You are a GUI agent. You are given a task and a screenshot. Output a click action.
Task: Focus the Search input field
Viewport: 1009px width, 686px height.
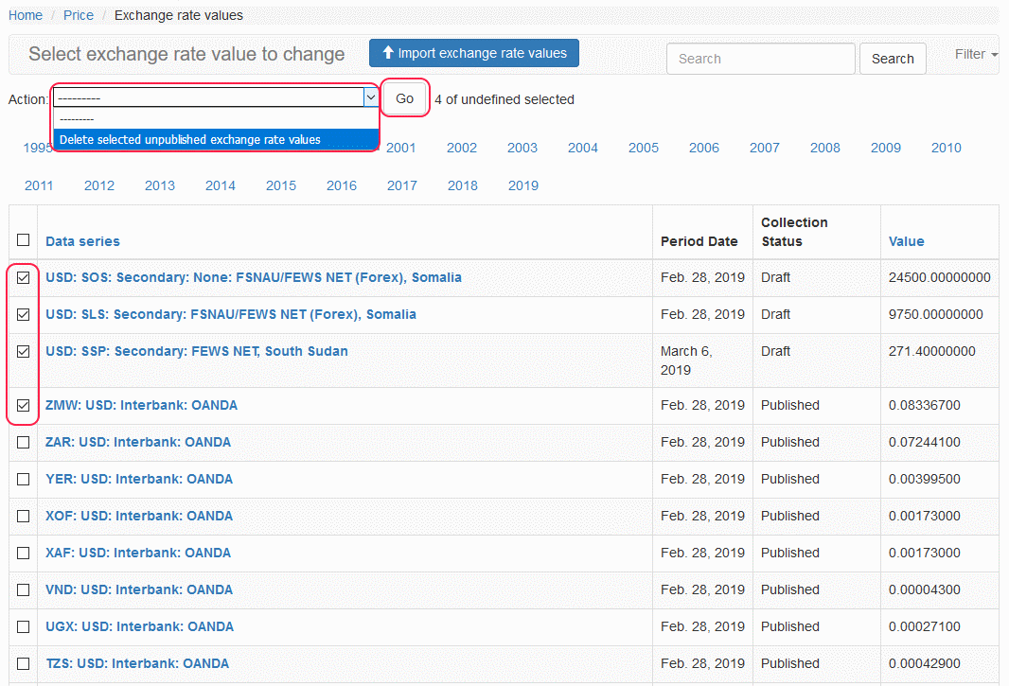coord(760,59)
